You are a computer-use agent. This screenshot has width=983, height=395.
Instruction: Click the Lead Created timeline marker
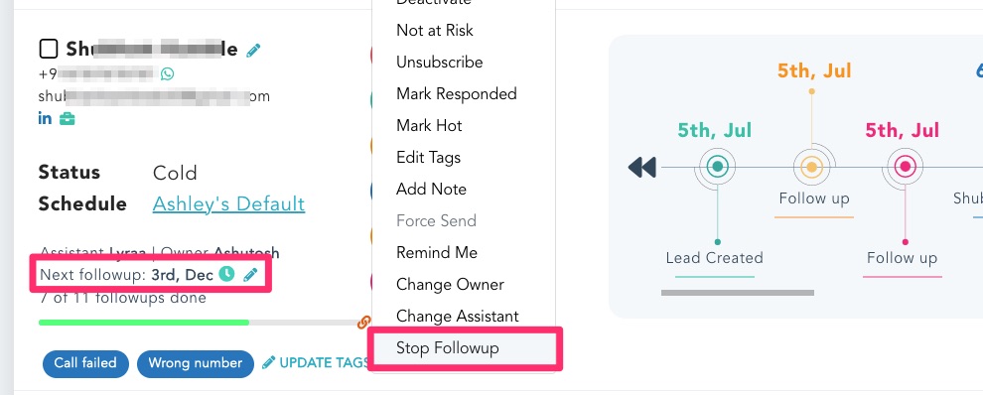pos(717,167)
